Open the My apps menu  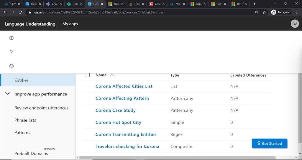70,24
